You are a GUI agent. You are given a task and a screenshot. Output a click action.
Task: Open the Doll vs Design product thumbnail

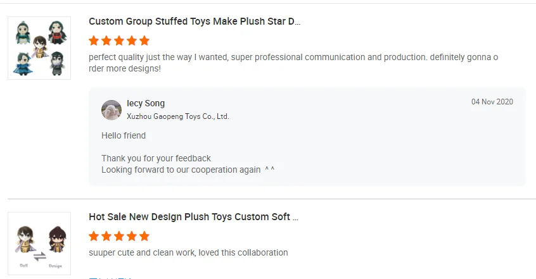39,244
